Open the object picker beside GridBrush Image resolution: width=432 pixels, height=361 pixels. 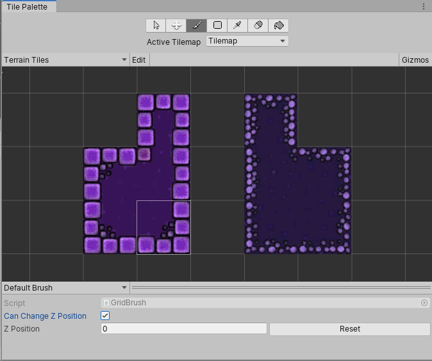(424, 303)
